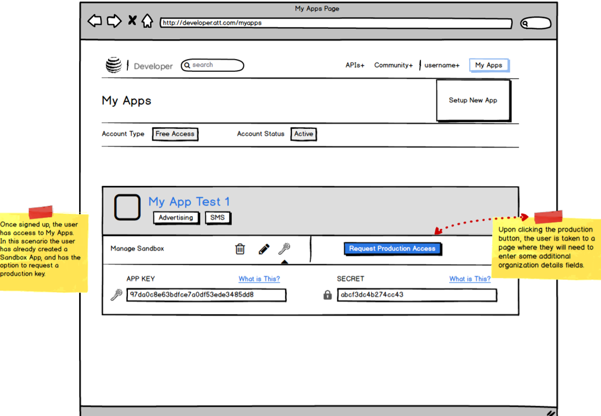Viewport: 601px width, 416px height.
Task: Switch to the My Apps tab
Action: click(x=489, y=65)
